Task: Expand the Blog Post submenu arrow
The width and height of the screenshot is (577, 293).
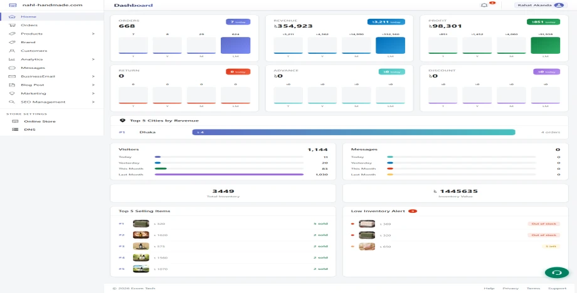Action: coord(93,85)
